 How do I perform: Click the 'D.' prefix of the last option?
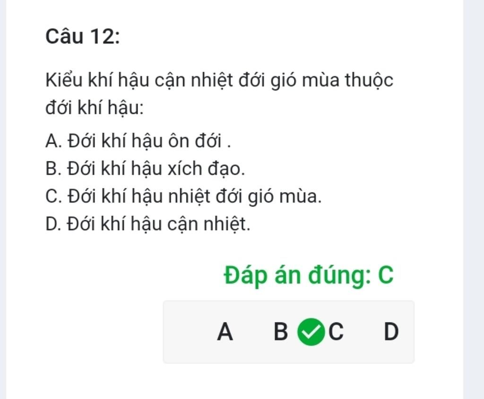pos(54,224)
